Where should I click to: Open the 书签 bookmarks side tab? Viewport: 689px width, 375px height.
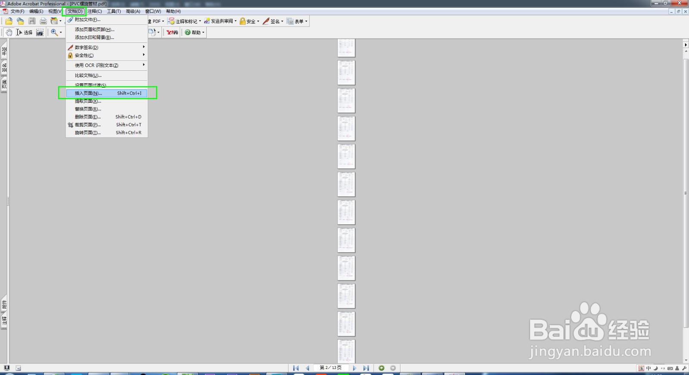pyautogui.click(x=4, y=51)
